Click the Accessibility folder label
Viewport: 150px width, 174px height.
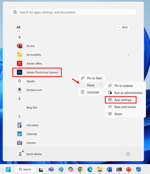click(x=34, y=55)
